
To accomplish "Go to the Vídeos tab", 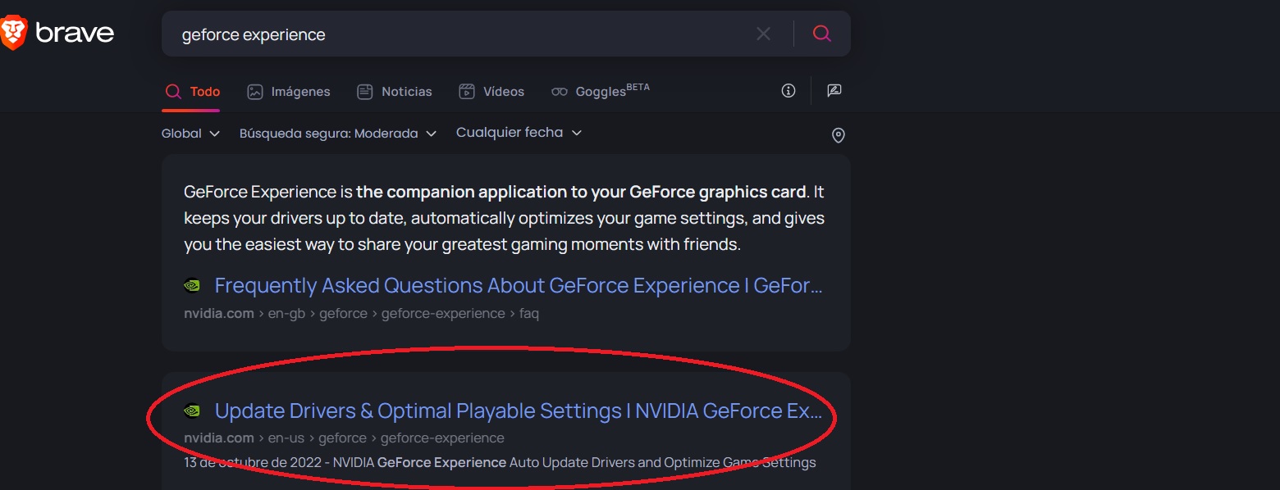I will (x=491, y=92).
